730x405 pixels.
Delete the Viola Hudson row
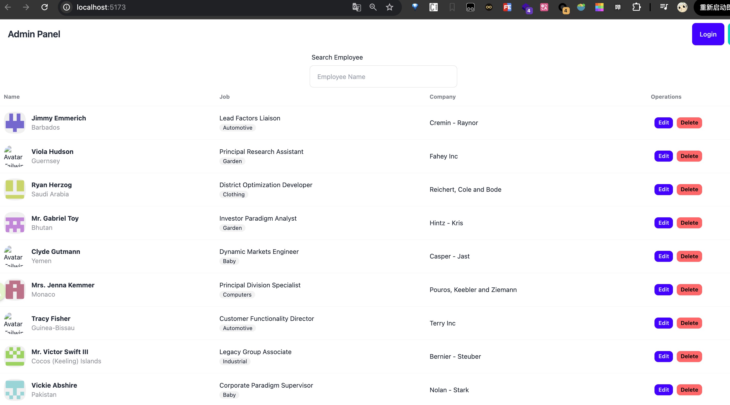coord(689,156)
